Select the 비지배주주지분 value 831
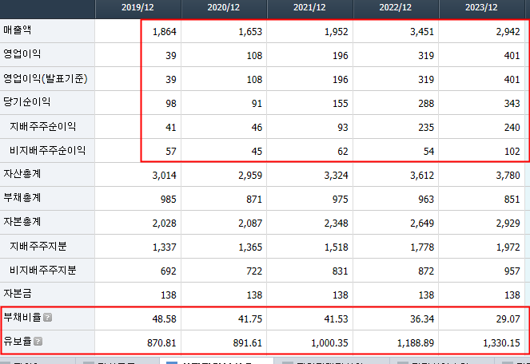Viewport: 530px width, 364px height. 340,271
